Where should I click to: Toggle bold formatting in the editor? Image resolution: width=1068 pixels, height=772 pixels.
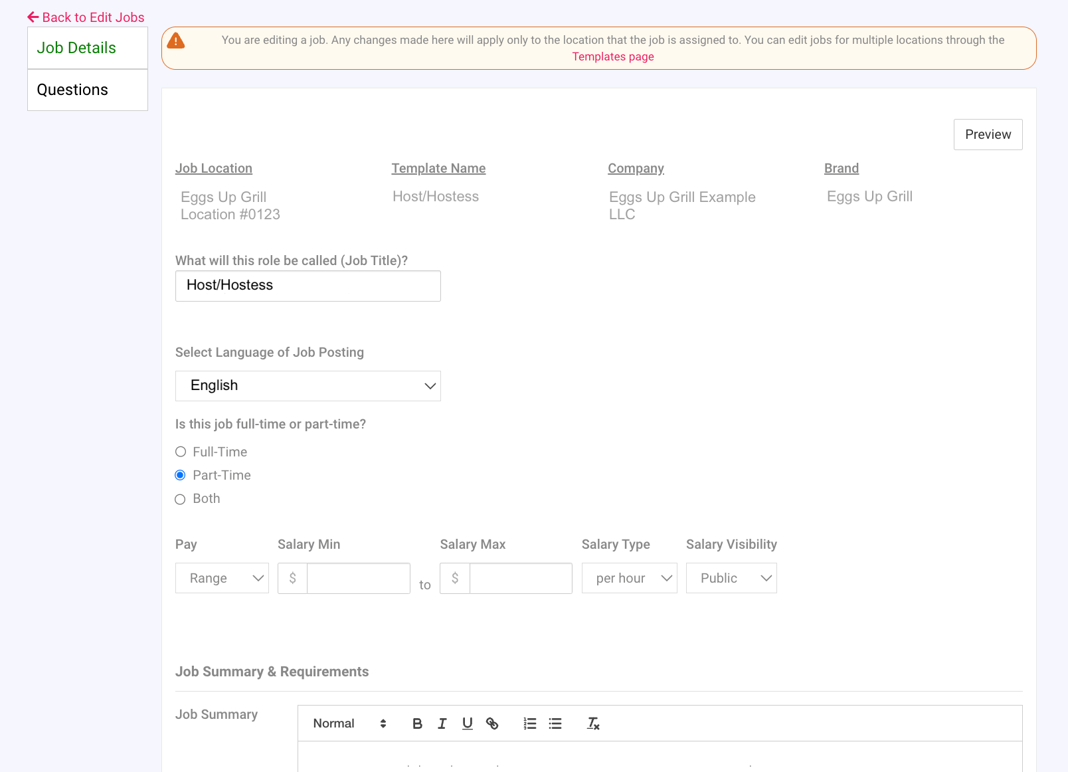[x=417, y=724]
